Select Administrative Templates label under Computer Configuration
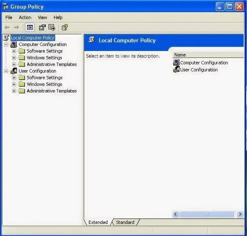Viewport: 247px width, 236px height. 52,64
